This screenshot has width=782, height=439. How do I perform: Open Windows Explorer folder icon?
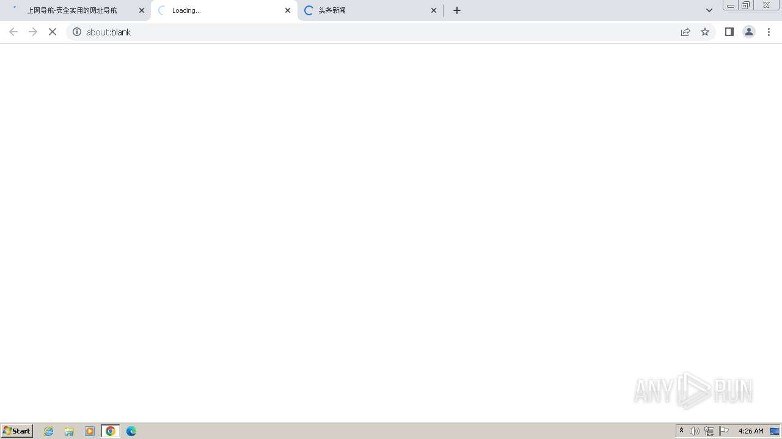point(69,431)
